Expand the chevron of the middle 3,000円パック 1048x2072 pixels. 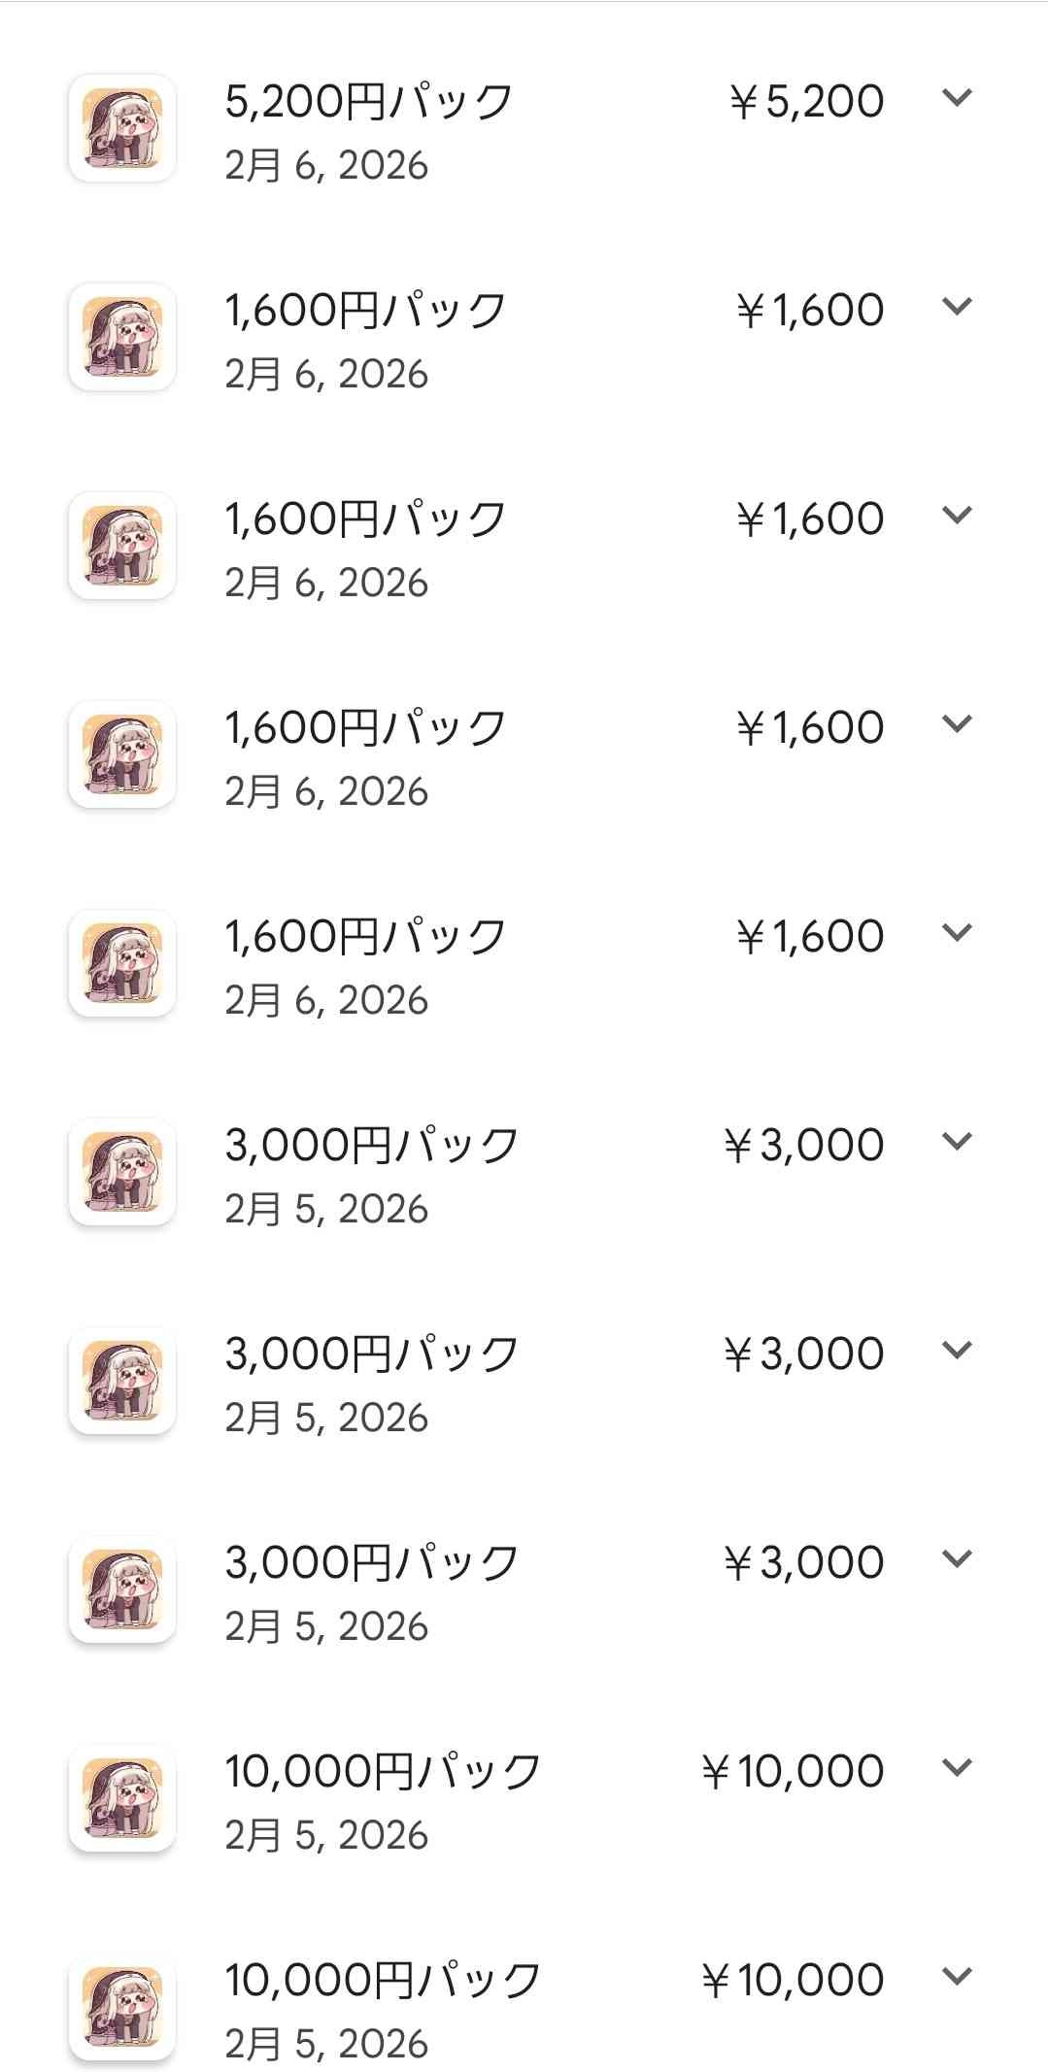point(958,1350)
